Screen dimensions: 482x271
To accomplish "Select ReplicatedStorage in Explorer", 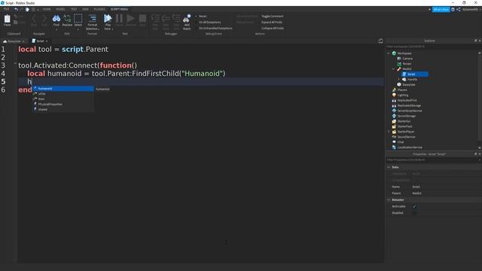I will click(407, 105).
